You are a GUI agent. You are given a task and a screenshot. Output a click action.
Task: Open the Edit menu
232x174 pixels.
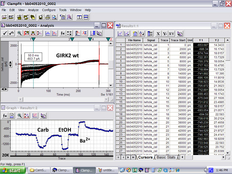pyautogui.click(x=12, y=10)
